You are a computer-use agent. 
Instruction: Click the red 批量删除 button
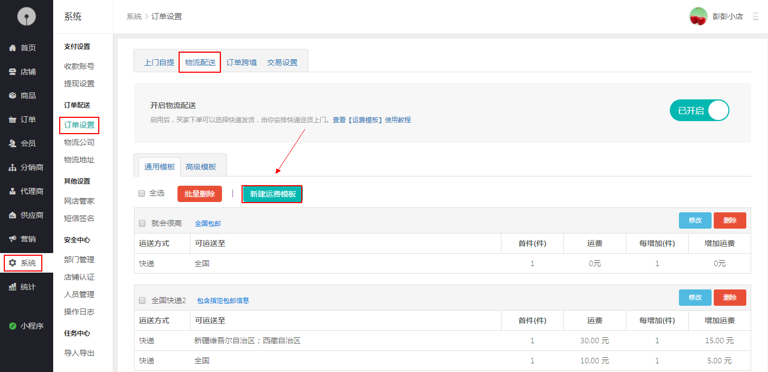[200, 194]
